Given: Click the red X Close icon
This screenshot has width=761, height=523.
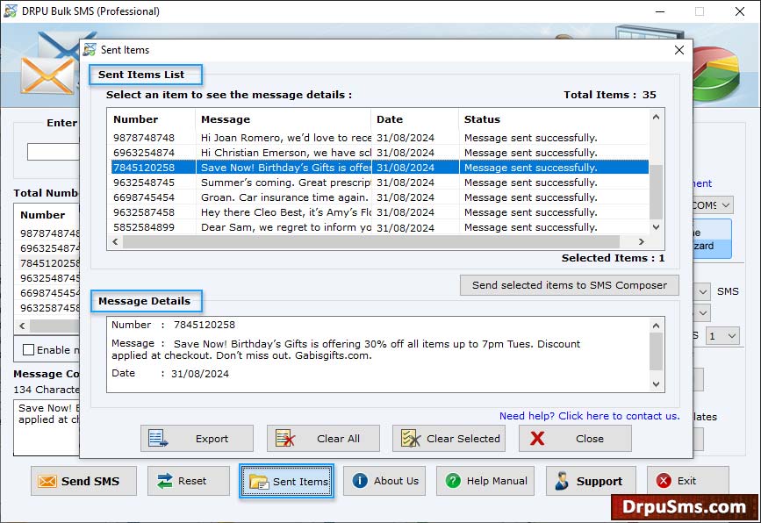Looking at the screenshot, I should click(537, 439).
